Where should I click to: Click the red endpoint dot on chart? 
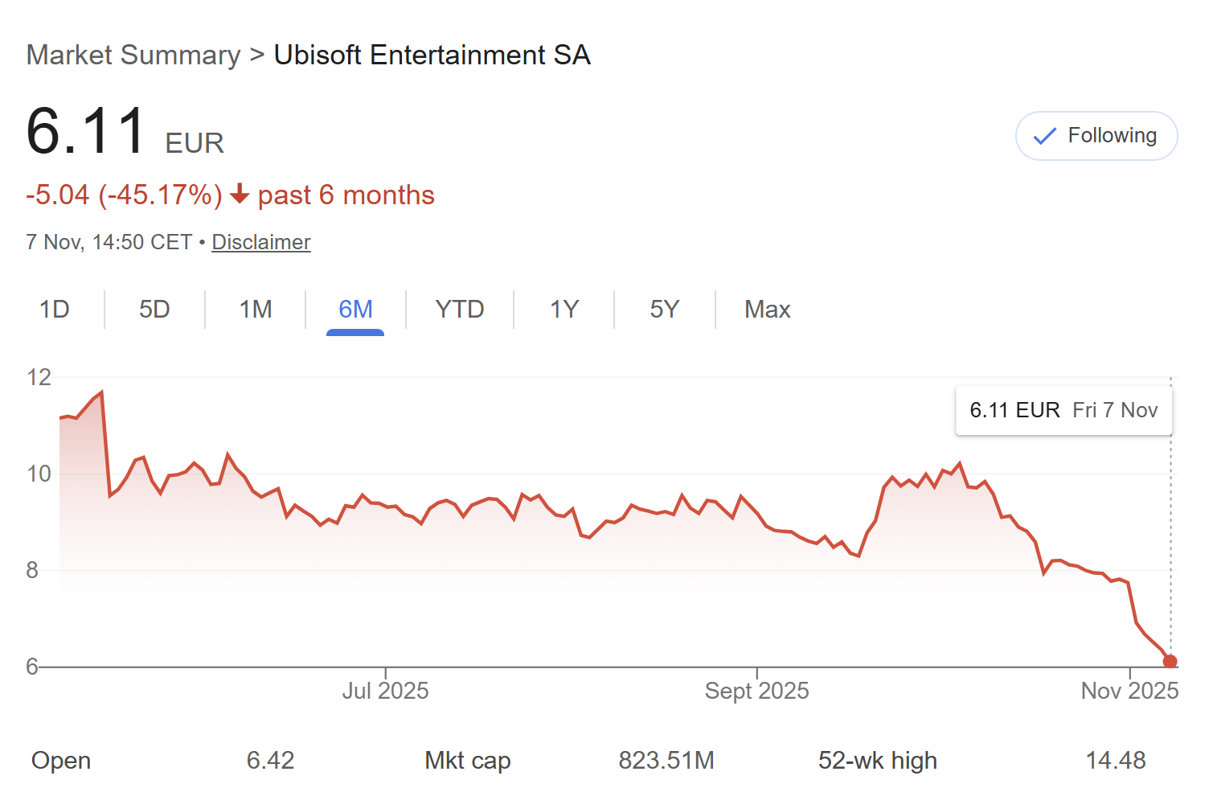pos(1170,662)
